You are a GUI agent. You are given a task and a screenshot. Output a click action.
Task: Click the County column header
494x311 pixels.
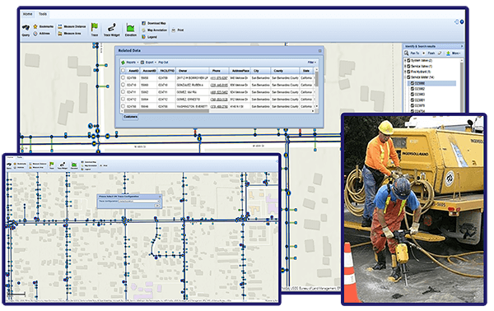[x=285, y=71]
